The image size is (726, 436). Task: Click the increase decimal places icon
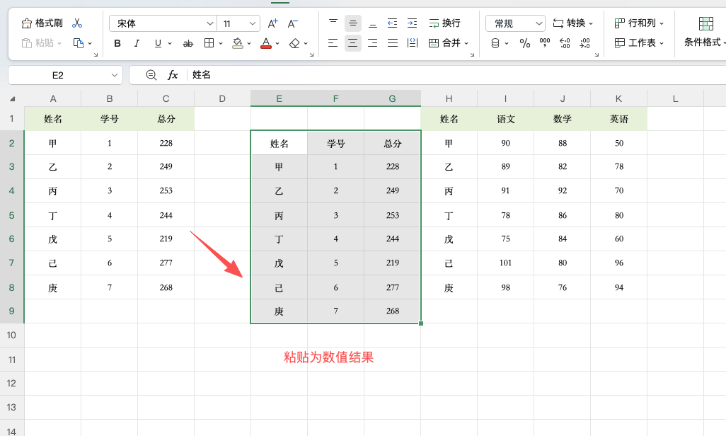coord(565,43)
